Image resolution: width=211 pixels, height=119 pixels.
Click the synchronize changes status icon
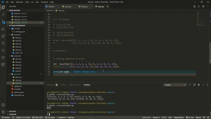click(13, 117)
